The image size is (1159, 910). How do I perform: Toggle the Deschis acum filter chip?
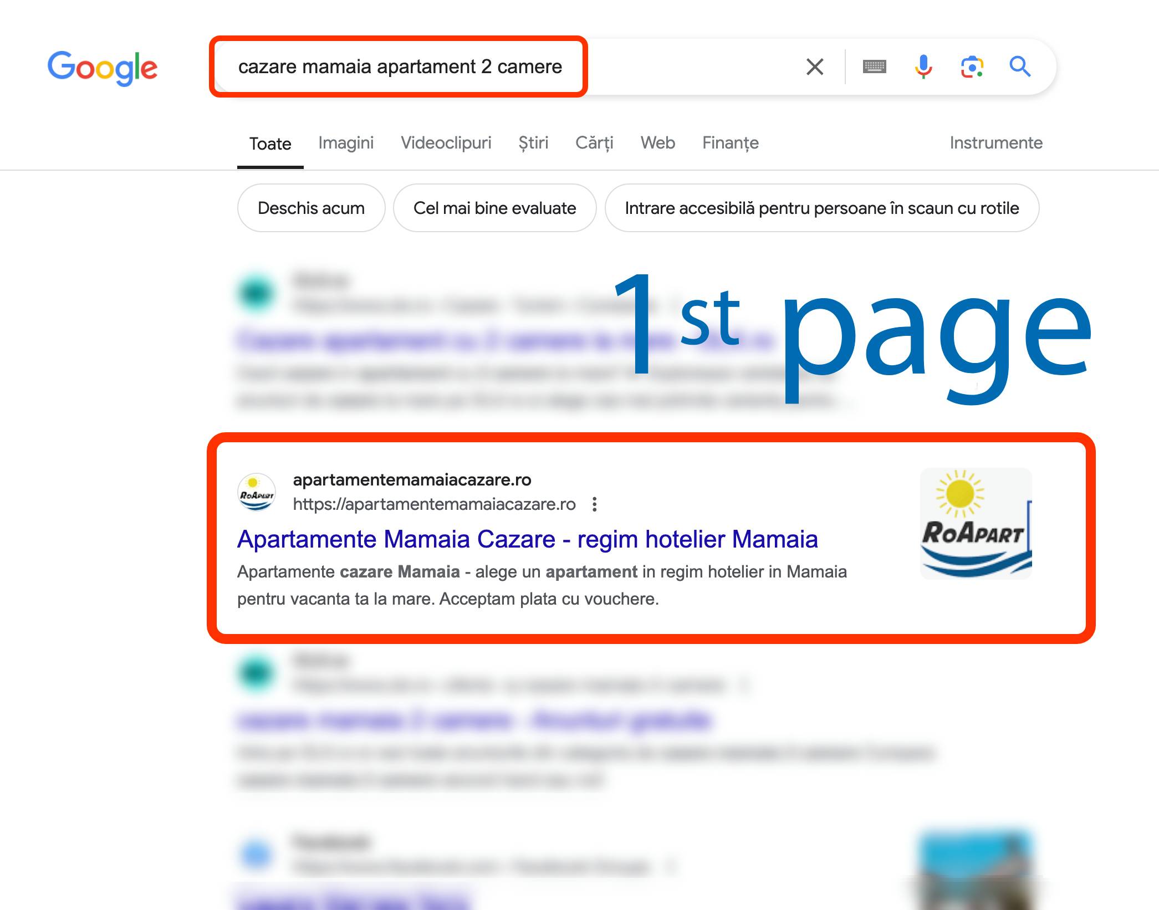tap(311, 208)
